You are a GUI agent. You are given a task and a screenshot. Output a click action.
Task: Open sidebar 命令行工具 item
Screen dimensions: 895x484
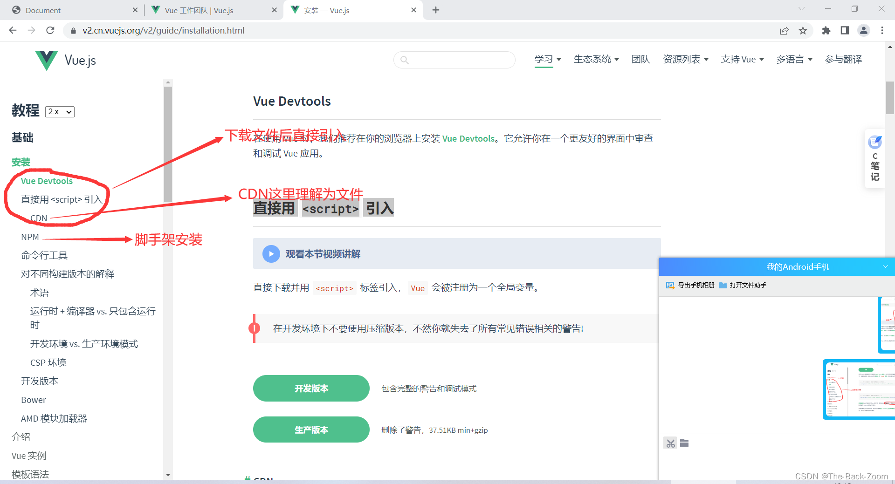pos(44,255)
